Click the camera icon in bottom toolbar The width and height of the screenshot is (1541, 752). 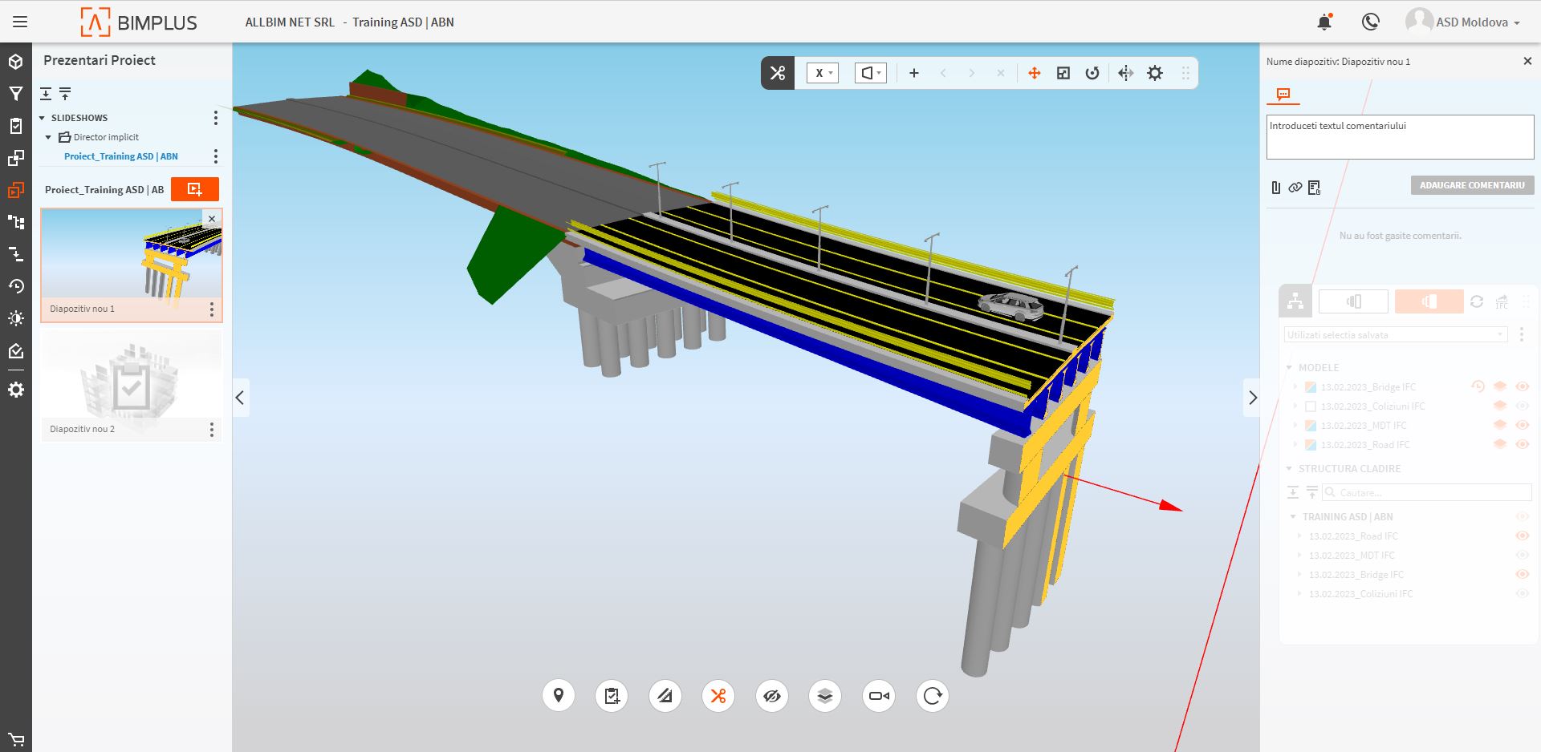pos(879,696)
